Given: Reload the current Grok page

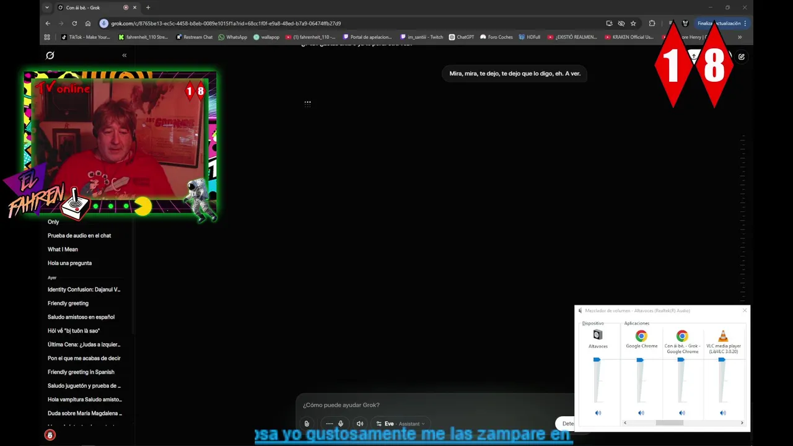Looking at the screenshot, I should (x=74, y=24).
